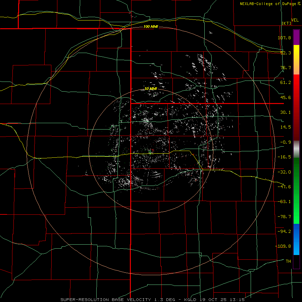Select the 61.2 velocity scale value

pos(286,83)
